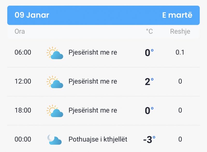Click the Pothuajse i kthjellët description
The image size is (207, 152).
tap(98, 140)
